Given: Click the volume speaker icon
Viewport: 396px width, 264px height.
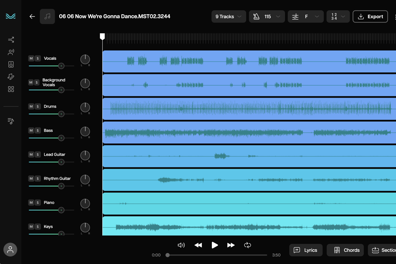Looking at the screenshot, I should (181, 245).
